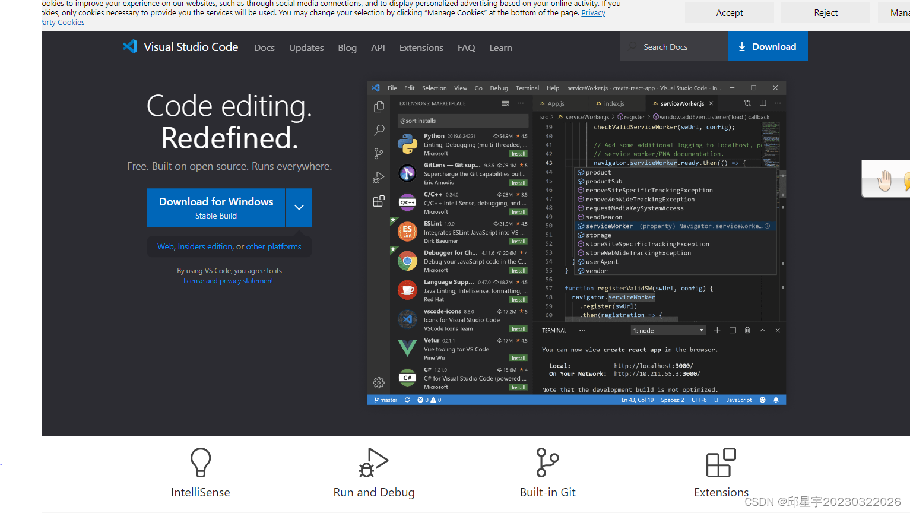Click the search magnifier icon in navbar

[633, 46]
